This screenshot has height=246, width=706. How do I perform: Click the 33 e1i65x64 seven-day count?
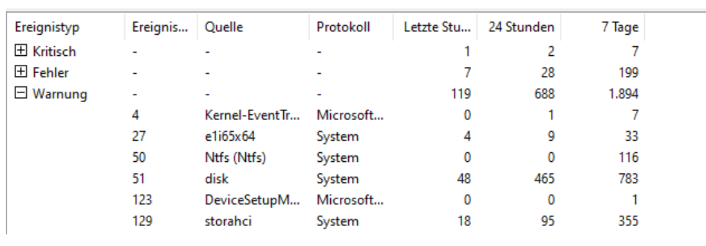click(x=632, y=136)
